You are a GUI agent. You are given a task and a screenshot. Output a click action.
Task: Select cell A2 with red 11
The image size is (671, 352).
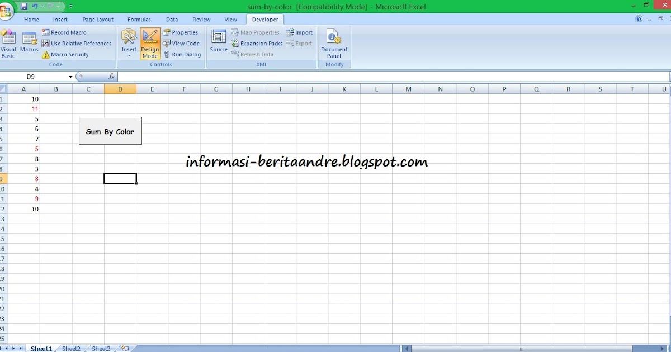pyautogui.click(x=23, y=109)
